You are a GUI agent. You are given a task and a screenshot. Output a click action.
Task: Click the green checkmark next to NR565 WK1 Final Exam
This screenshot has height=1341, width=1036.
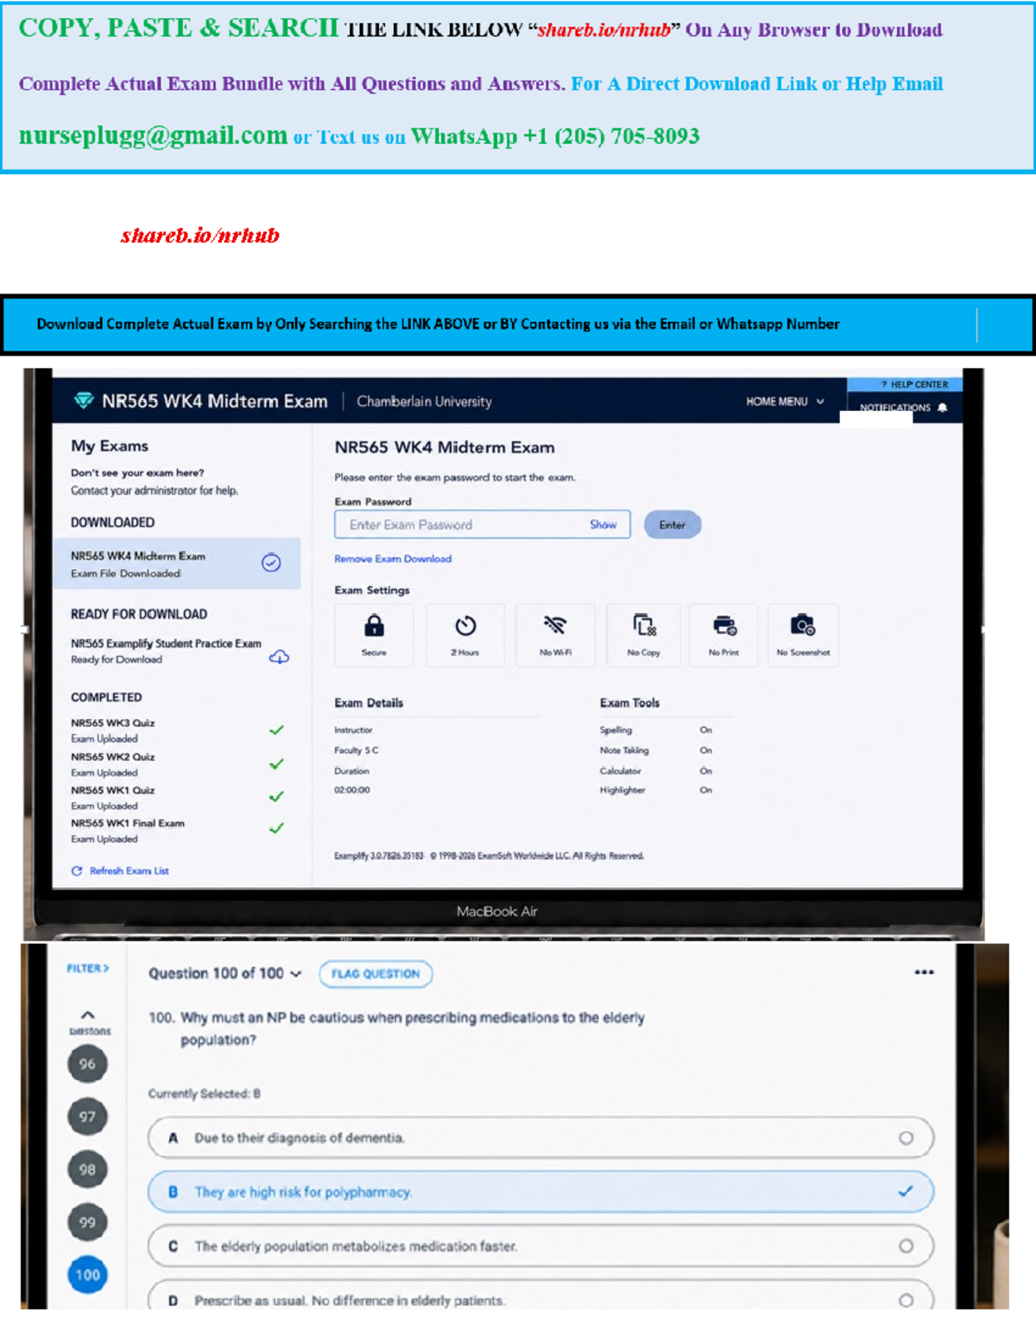276,829
